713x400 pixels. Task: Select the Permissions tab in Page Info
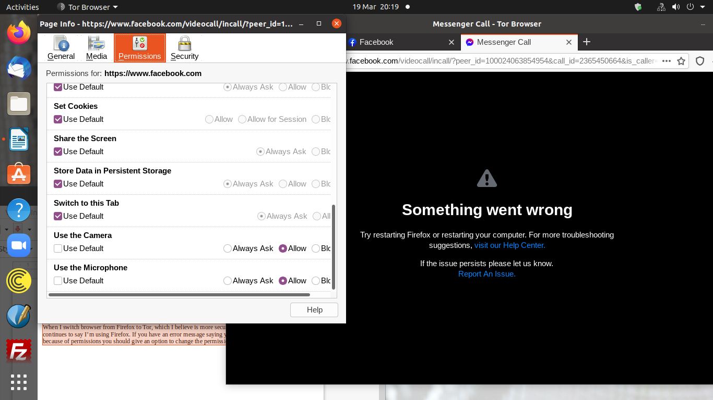click(139, 48)
